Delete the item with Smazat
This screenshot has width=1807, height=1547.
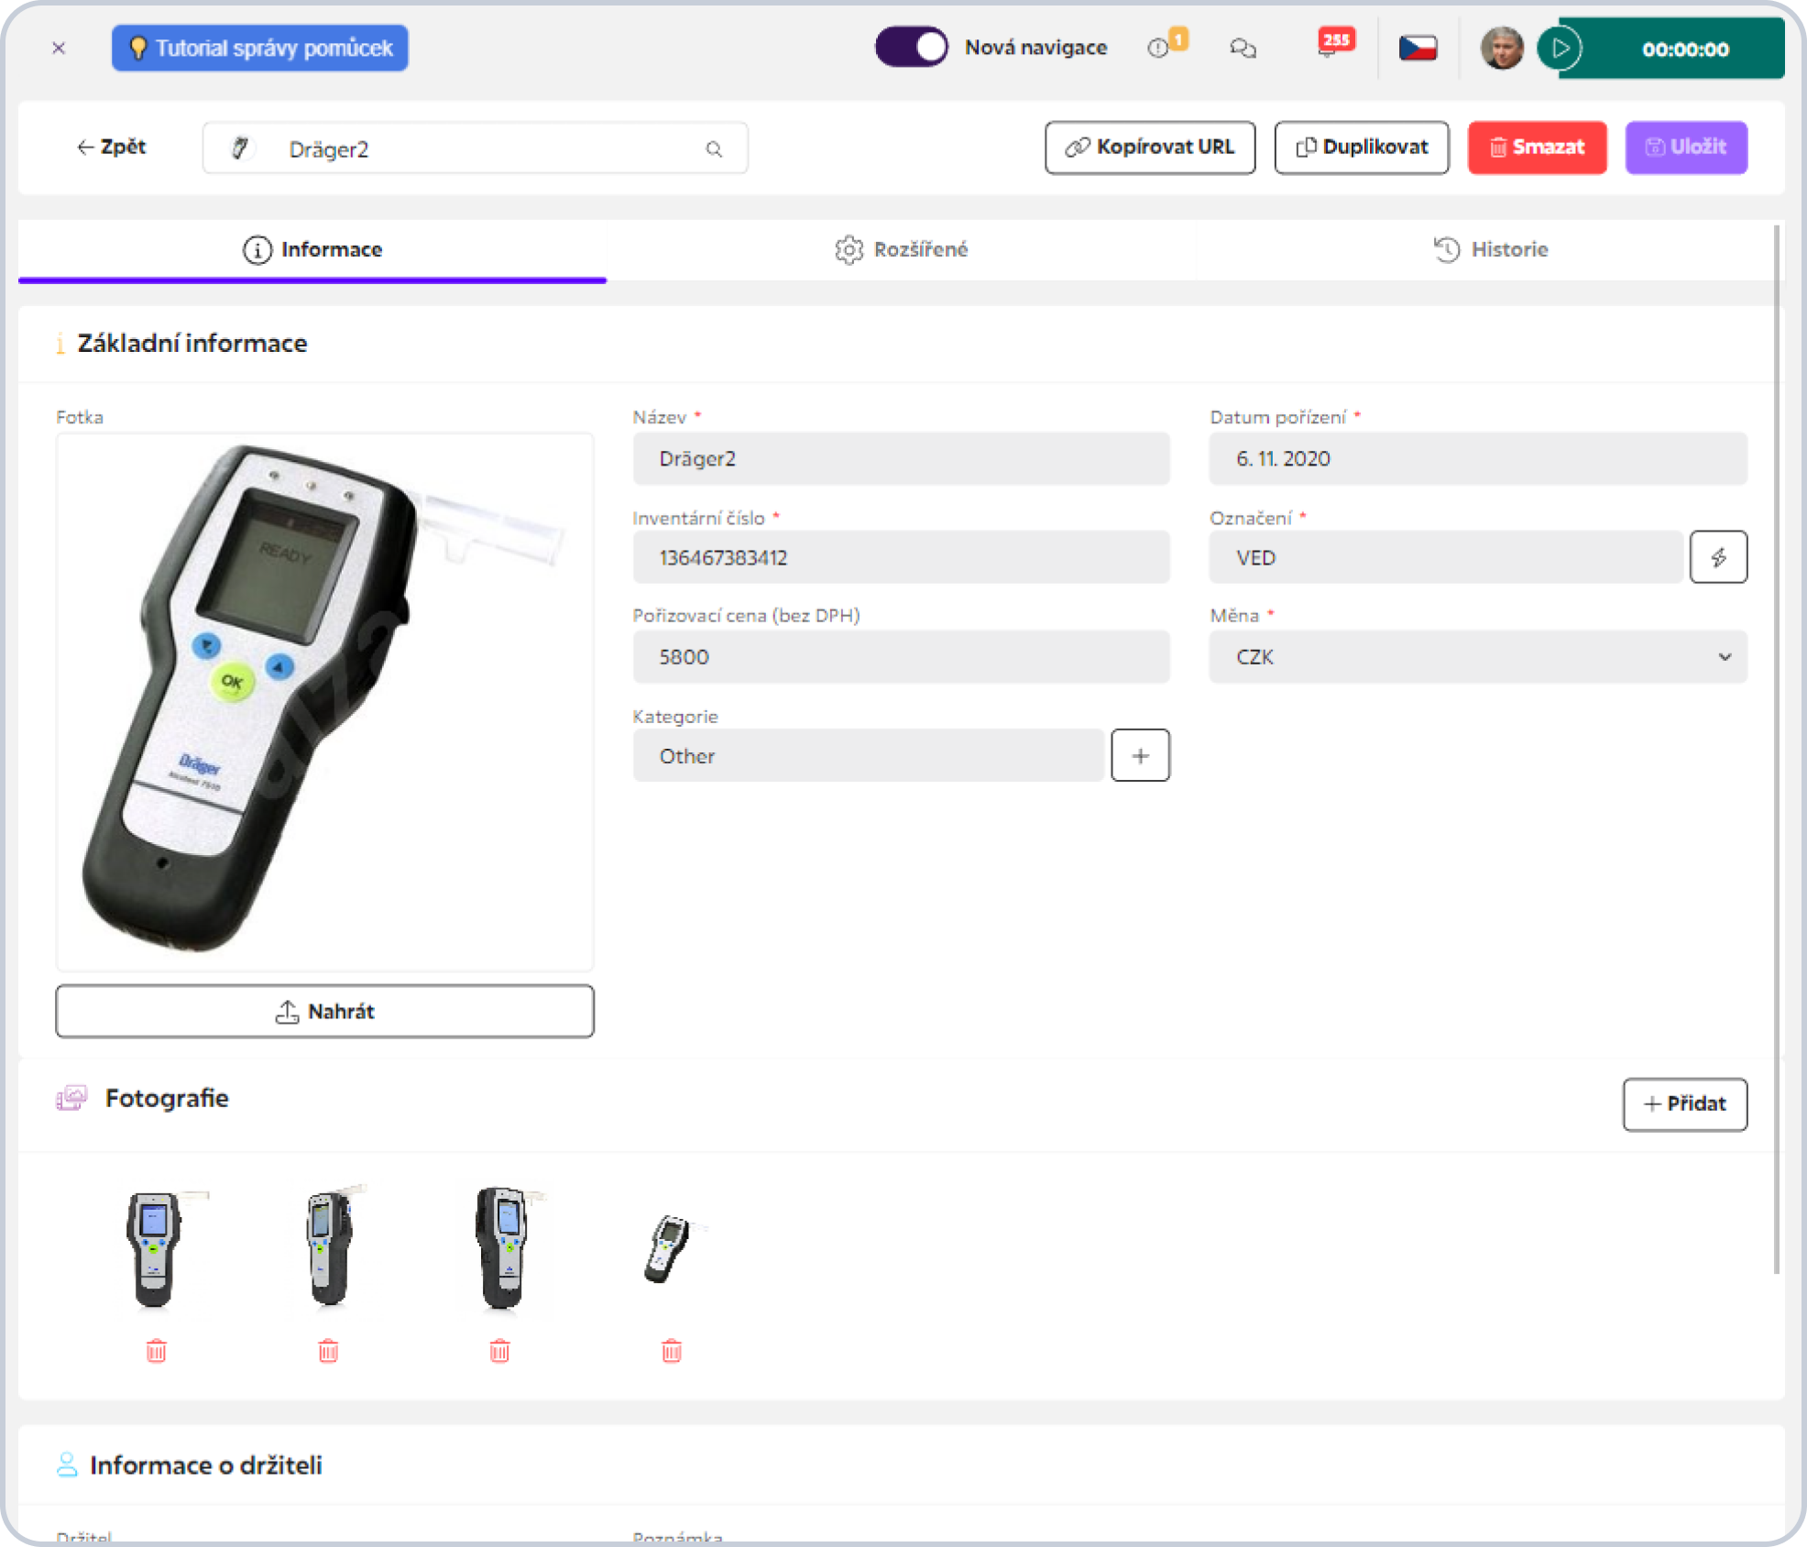pos(1537,147)
